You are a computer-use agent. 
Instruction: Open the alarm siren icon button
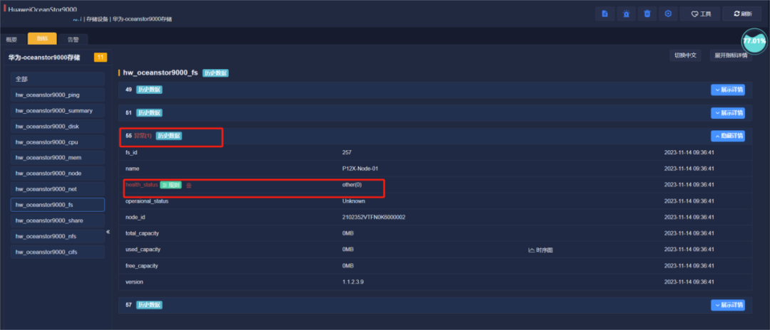coord(626,14)
